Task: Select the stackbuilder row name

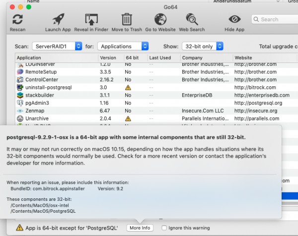Action: point(40,95)
